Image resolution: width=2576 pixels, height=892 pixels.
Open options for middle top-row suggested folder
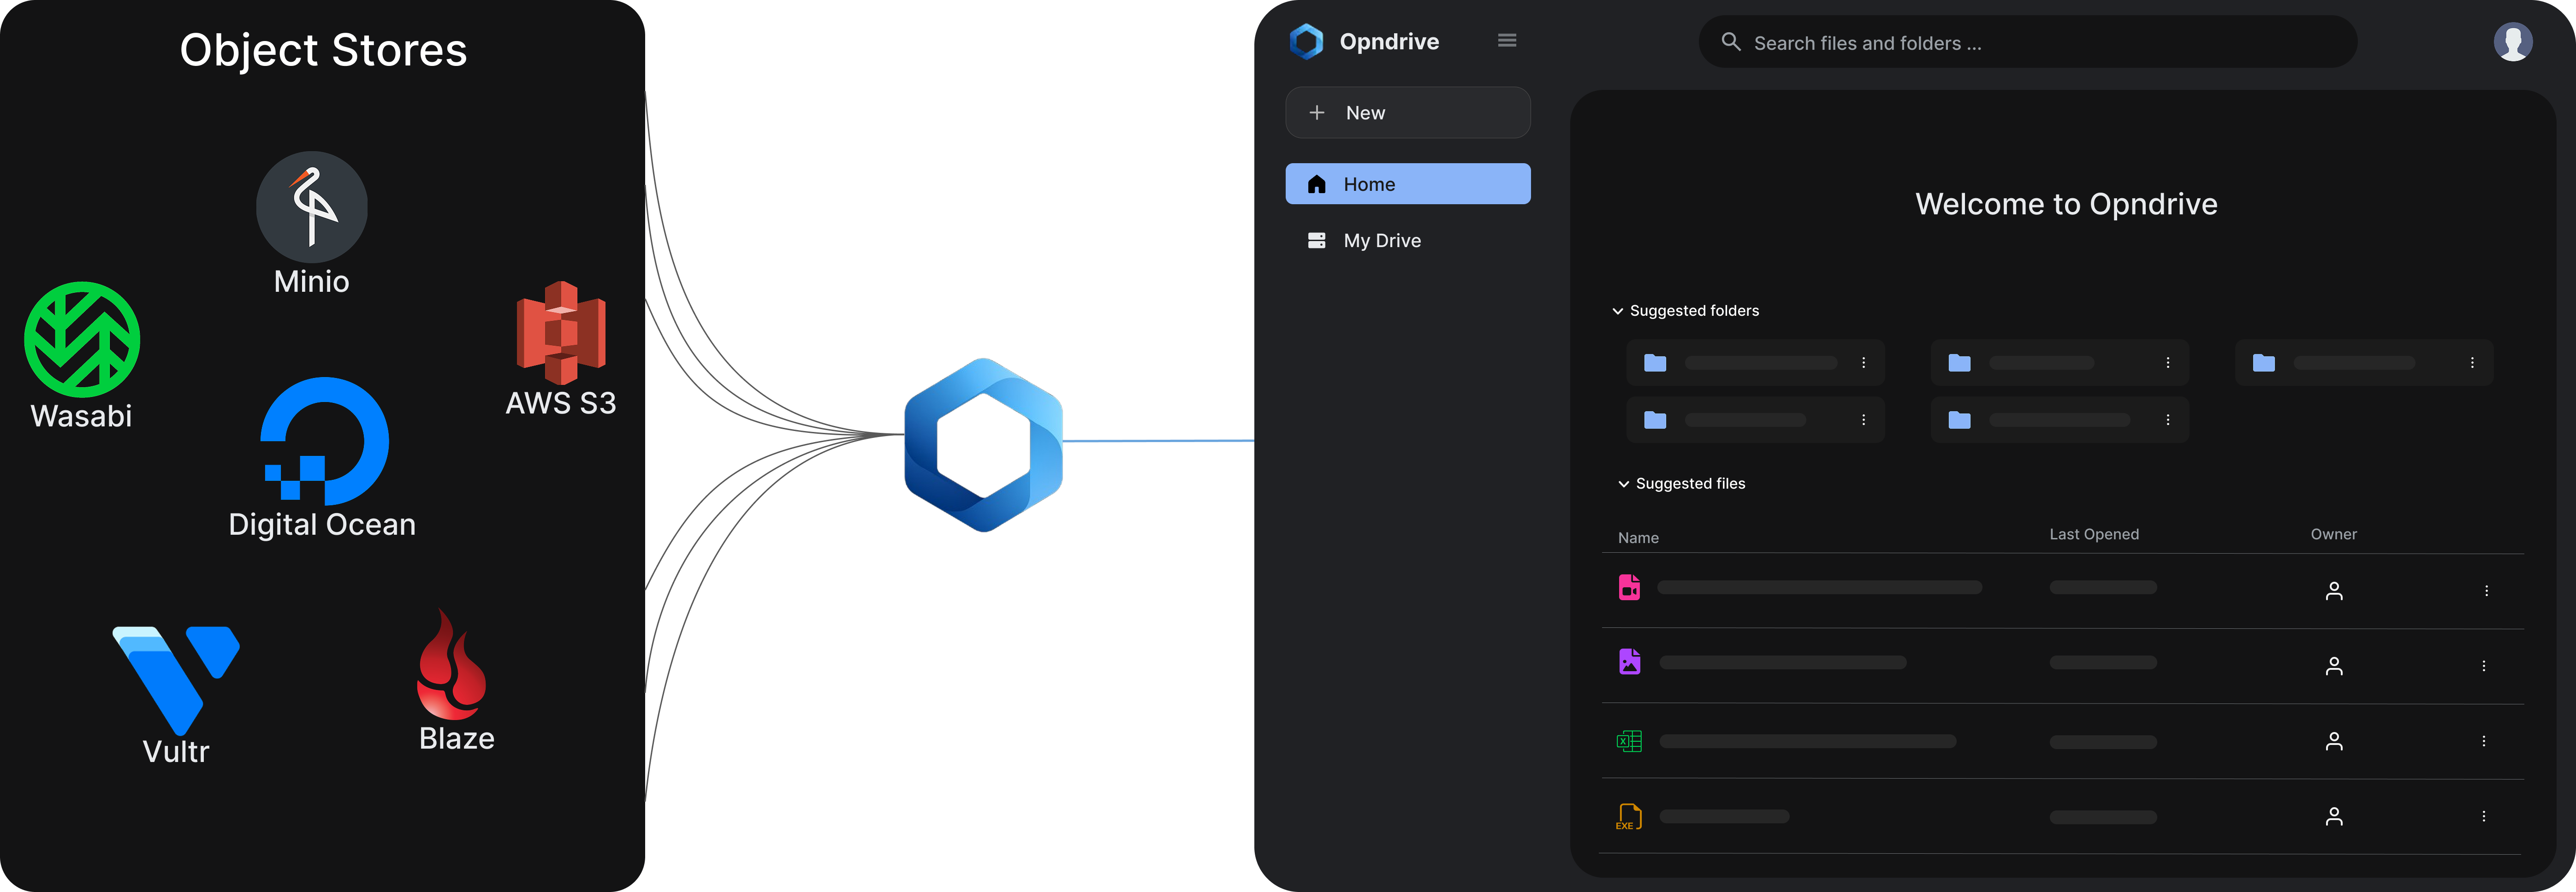coord(2167,363)
